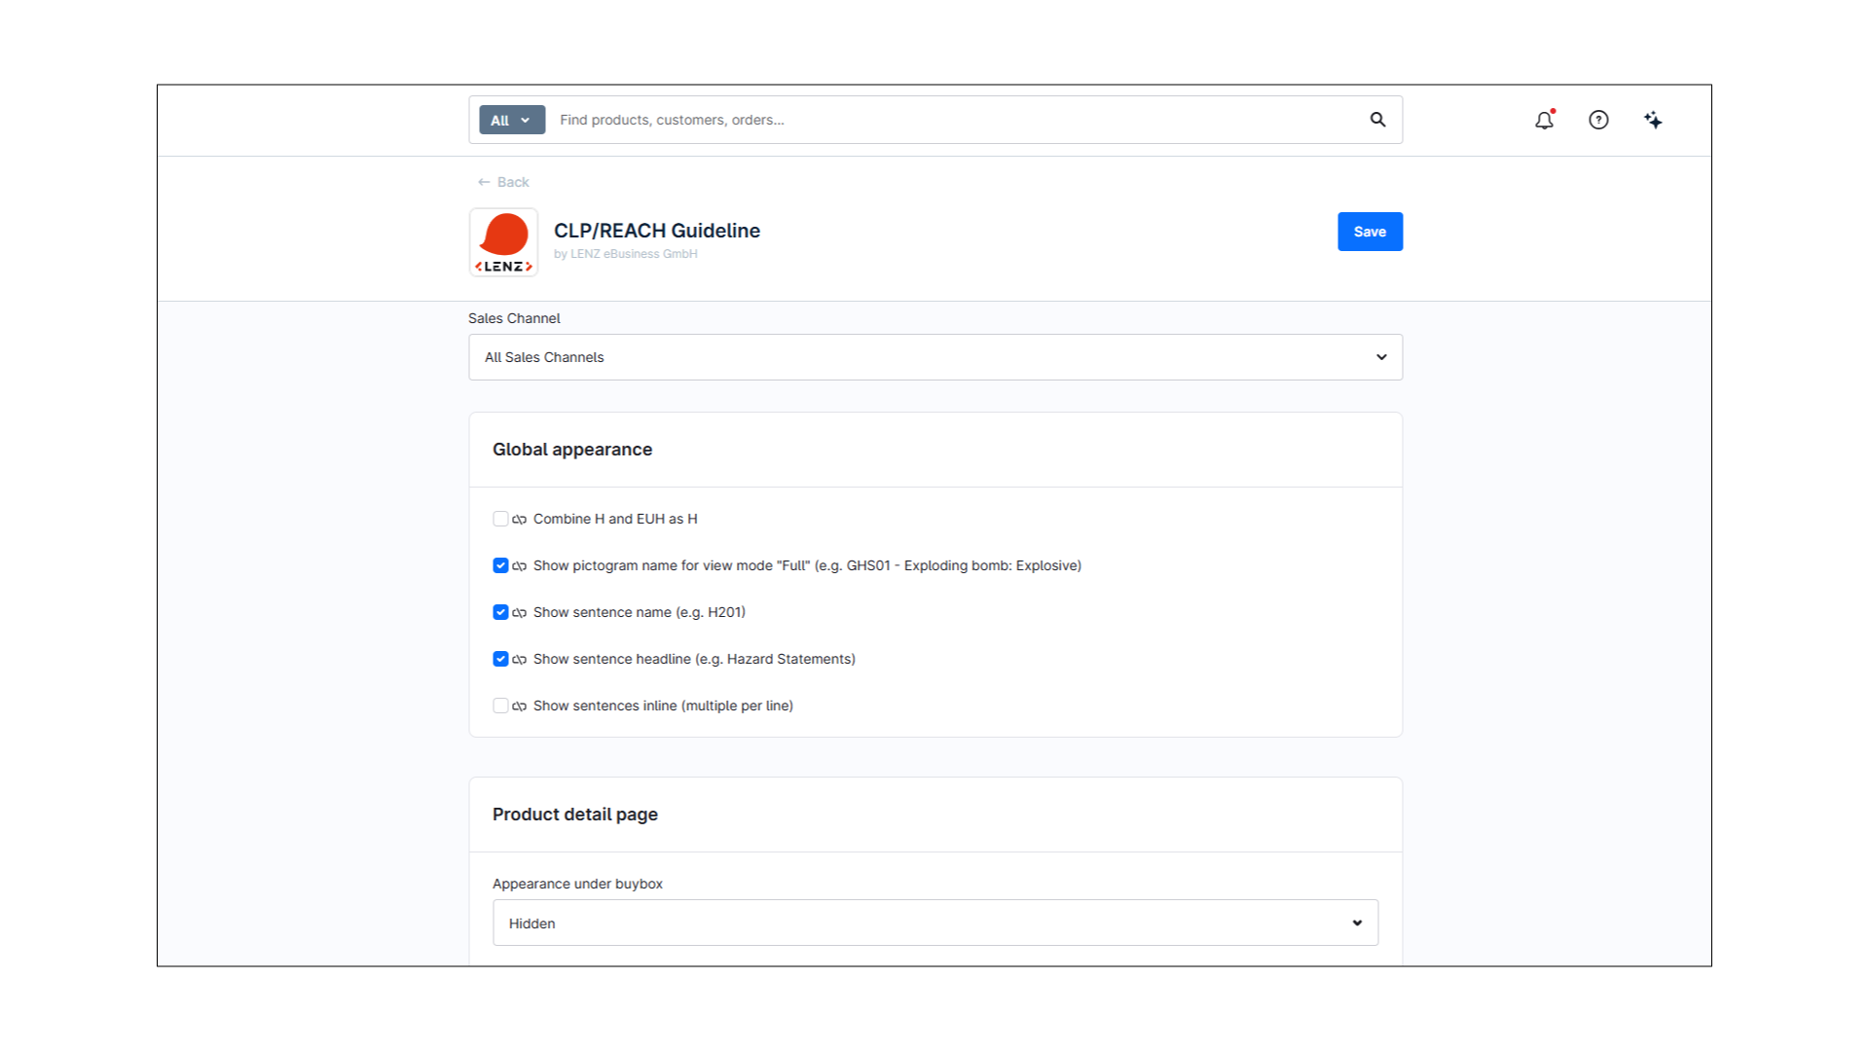The height and width of the screenshot is (1051, 1869).
Task: Uncheck Show sentence name checkbox
Action: [500, 612]
